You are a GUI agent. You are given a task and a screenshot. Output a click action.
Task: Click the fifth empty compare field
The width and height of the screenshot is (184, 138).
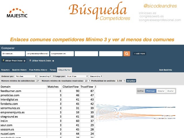click(x=111, y=54)
